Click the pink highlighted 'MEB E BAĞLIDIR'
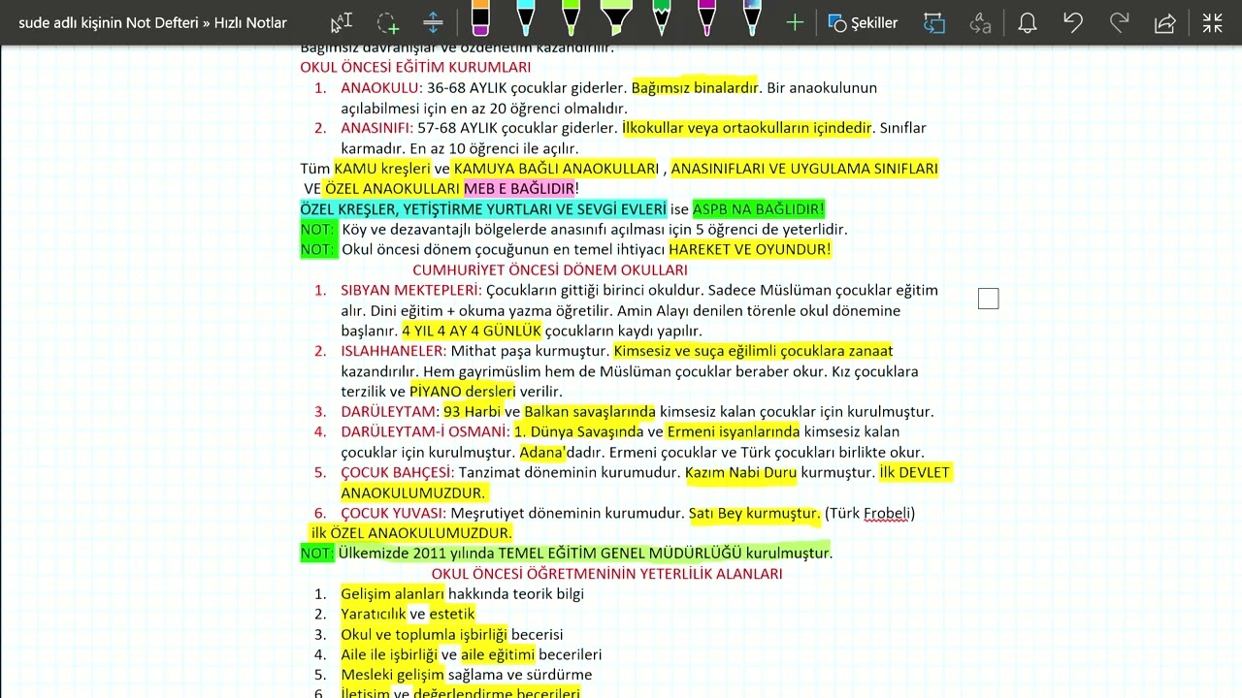 519,188
